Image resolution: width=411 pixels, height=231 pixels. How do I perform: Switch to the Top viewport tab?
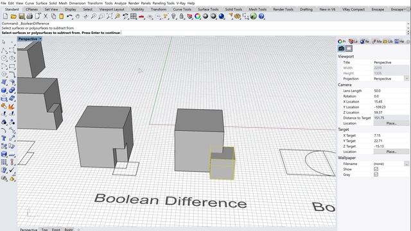[44, 230]
